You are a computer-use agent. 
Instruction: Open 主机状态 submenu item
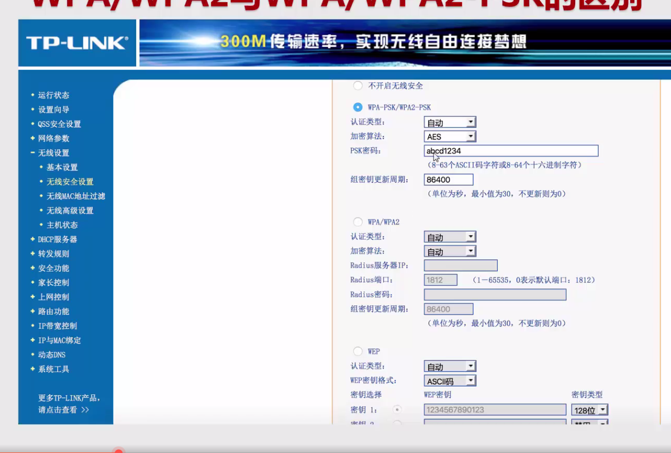62,225
